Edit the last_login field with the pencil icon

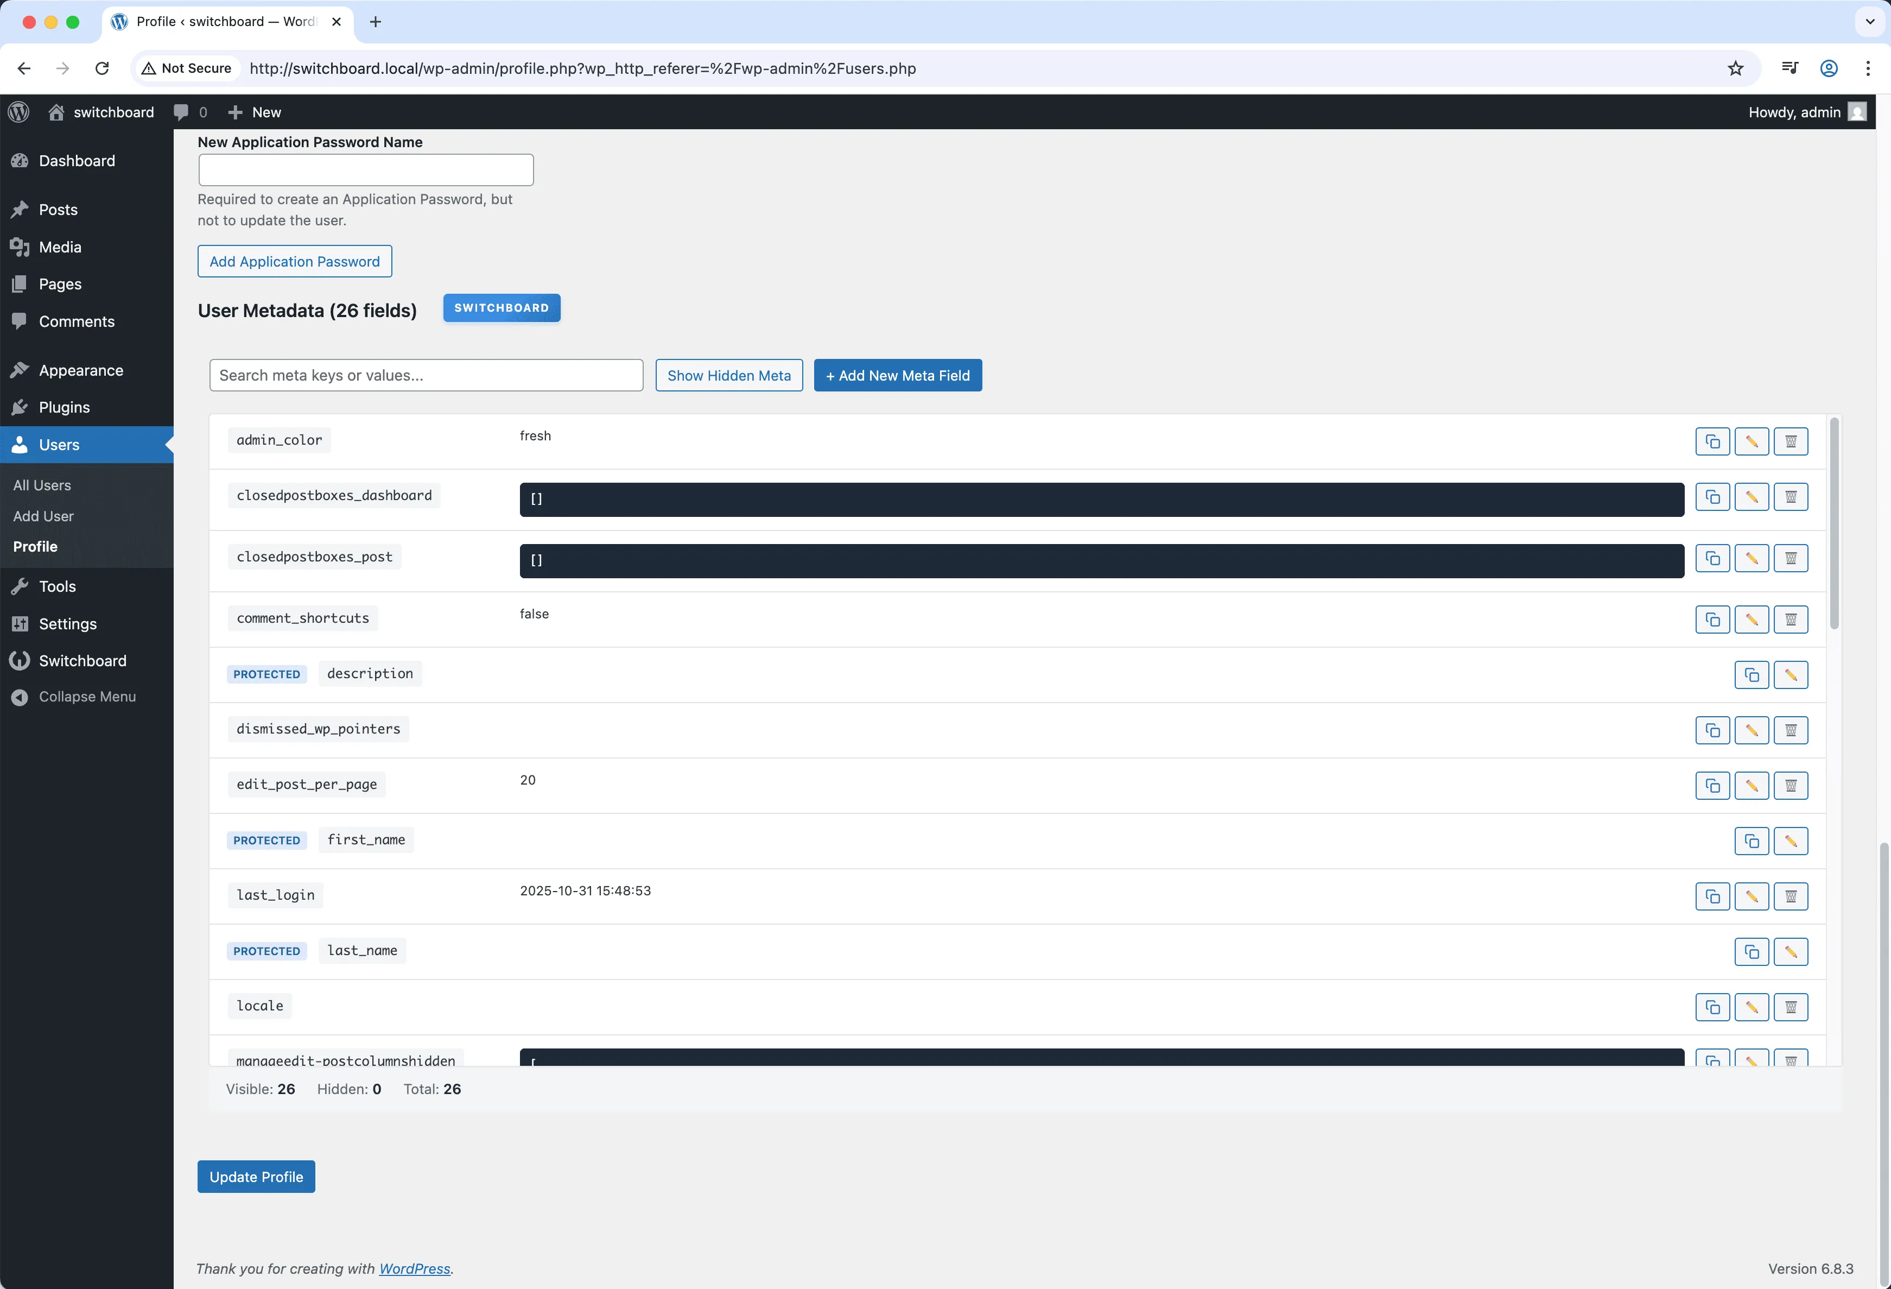pyautogui.click(x=1752, y=896)
